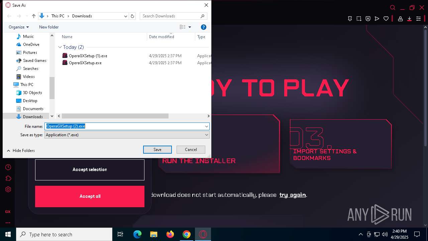This screenshot has width=428, height=241.
Task: Click the GX Corner icon in sidebar
Action: coord(8,212)
